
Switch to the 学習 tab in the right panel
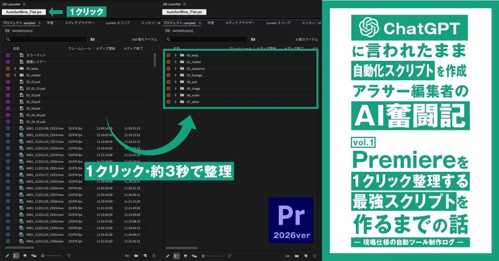point(211,23)
